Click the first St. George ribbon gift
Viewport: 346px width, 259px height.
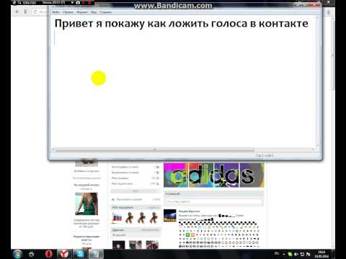(x=129, y=218)
